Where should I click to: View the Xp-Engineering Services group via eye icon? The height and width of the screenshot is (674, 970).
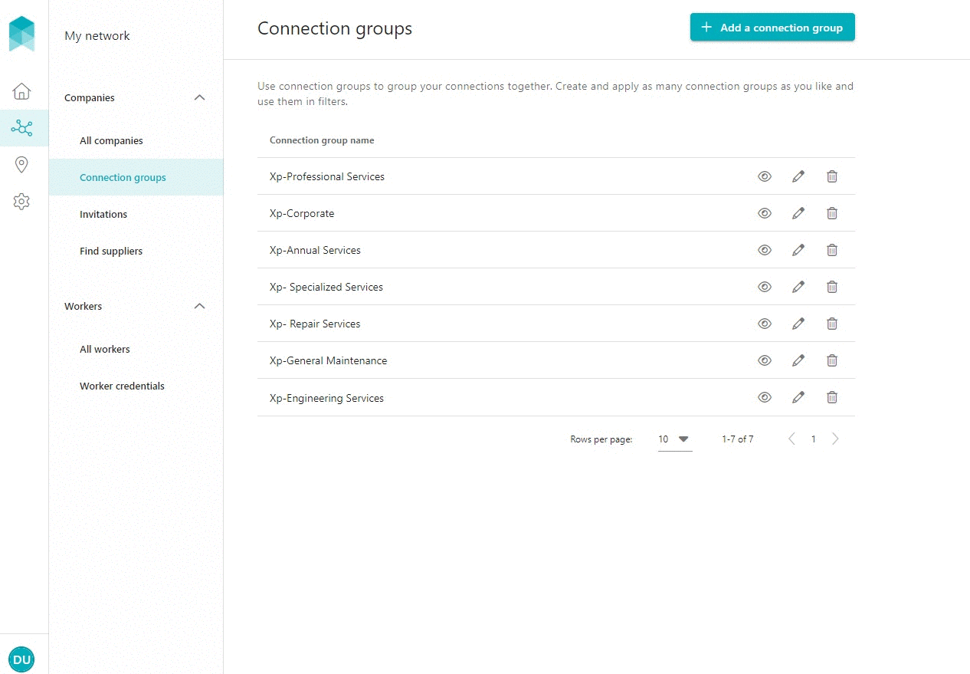click(765, 397)
